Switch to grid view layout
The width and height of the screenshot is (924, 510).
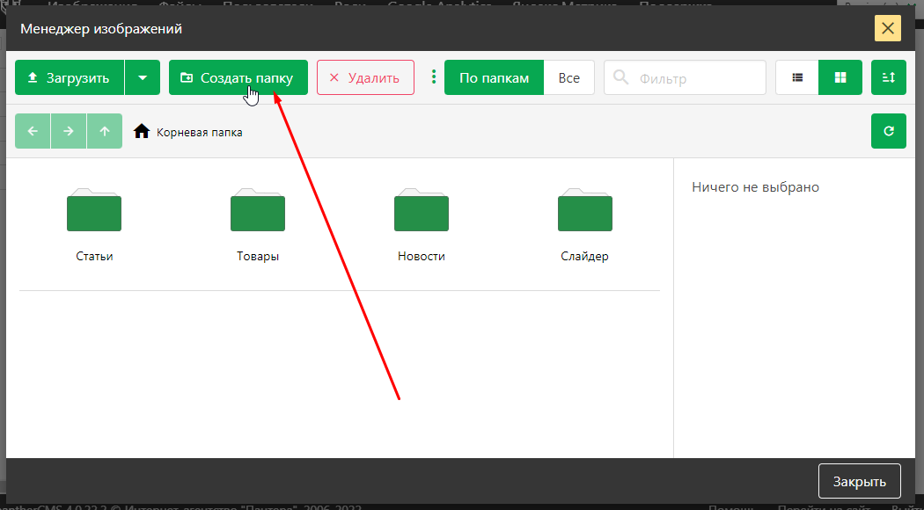click(840, 77)
